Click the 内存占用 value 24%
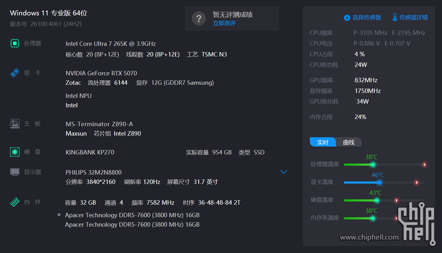The image size is (442, 253). tap(360, 117)
